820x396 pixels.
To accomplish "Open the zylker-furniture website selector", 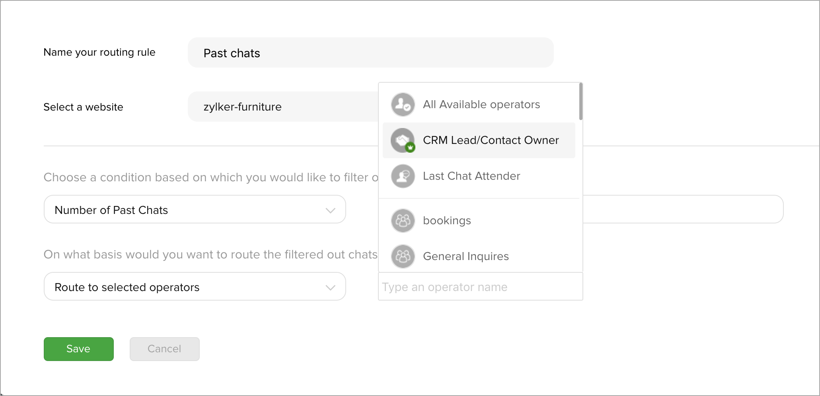I will [x=283, y=107].
